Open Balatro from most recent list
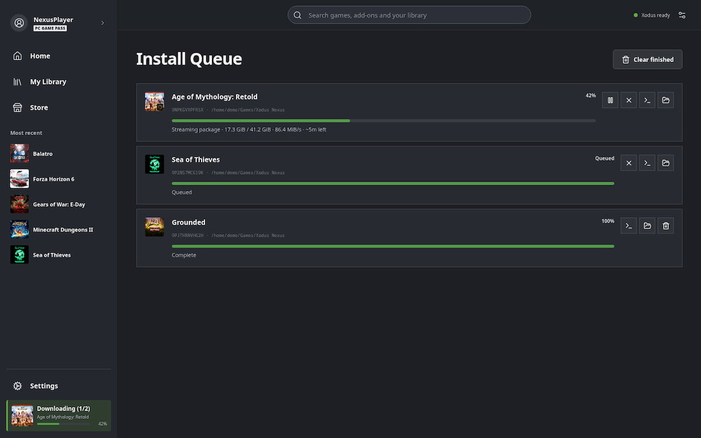Image resolution: width=701 pixels, height=438 pixels. click(58, 154)
